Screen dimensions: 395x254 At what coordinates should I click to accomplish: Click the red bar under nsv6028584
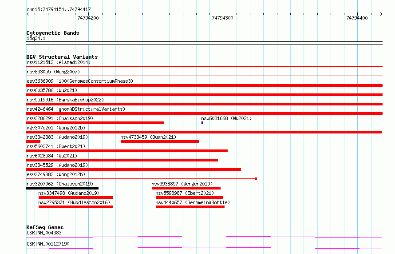pos(122,160)
